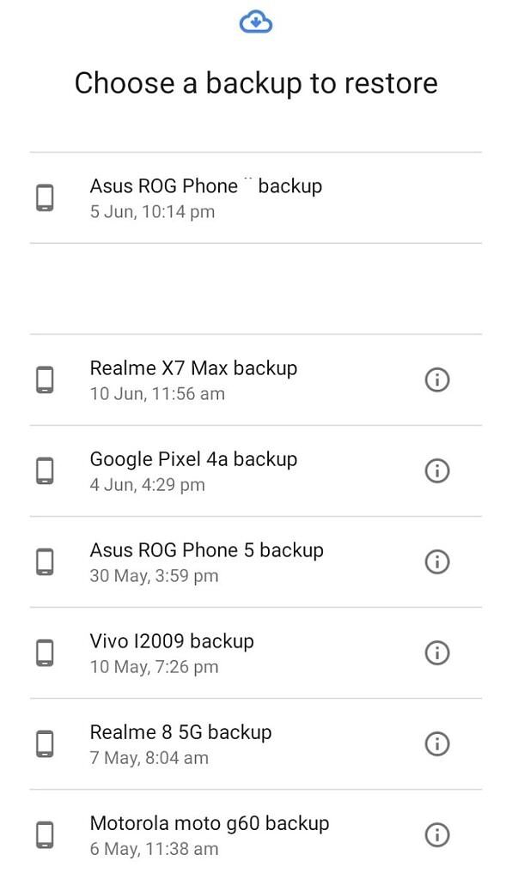Click the phone icon beside Vivo I2009 backup
Screen dimensions: 512x879
pos(44,652)
